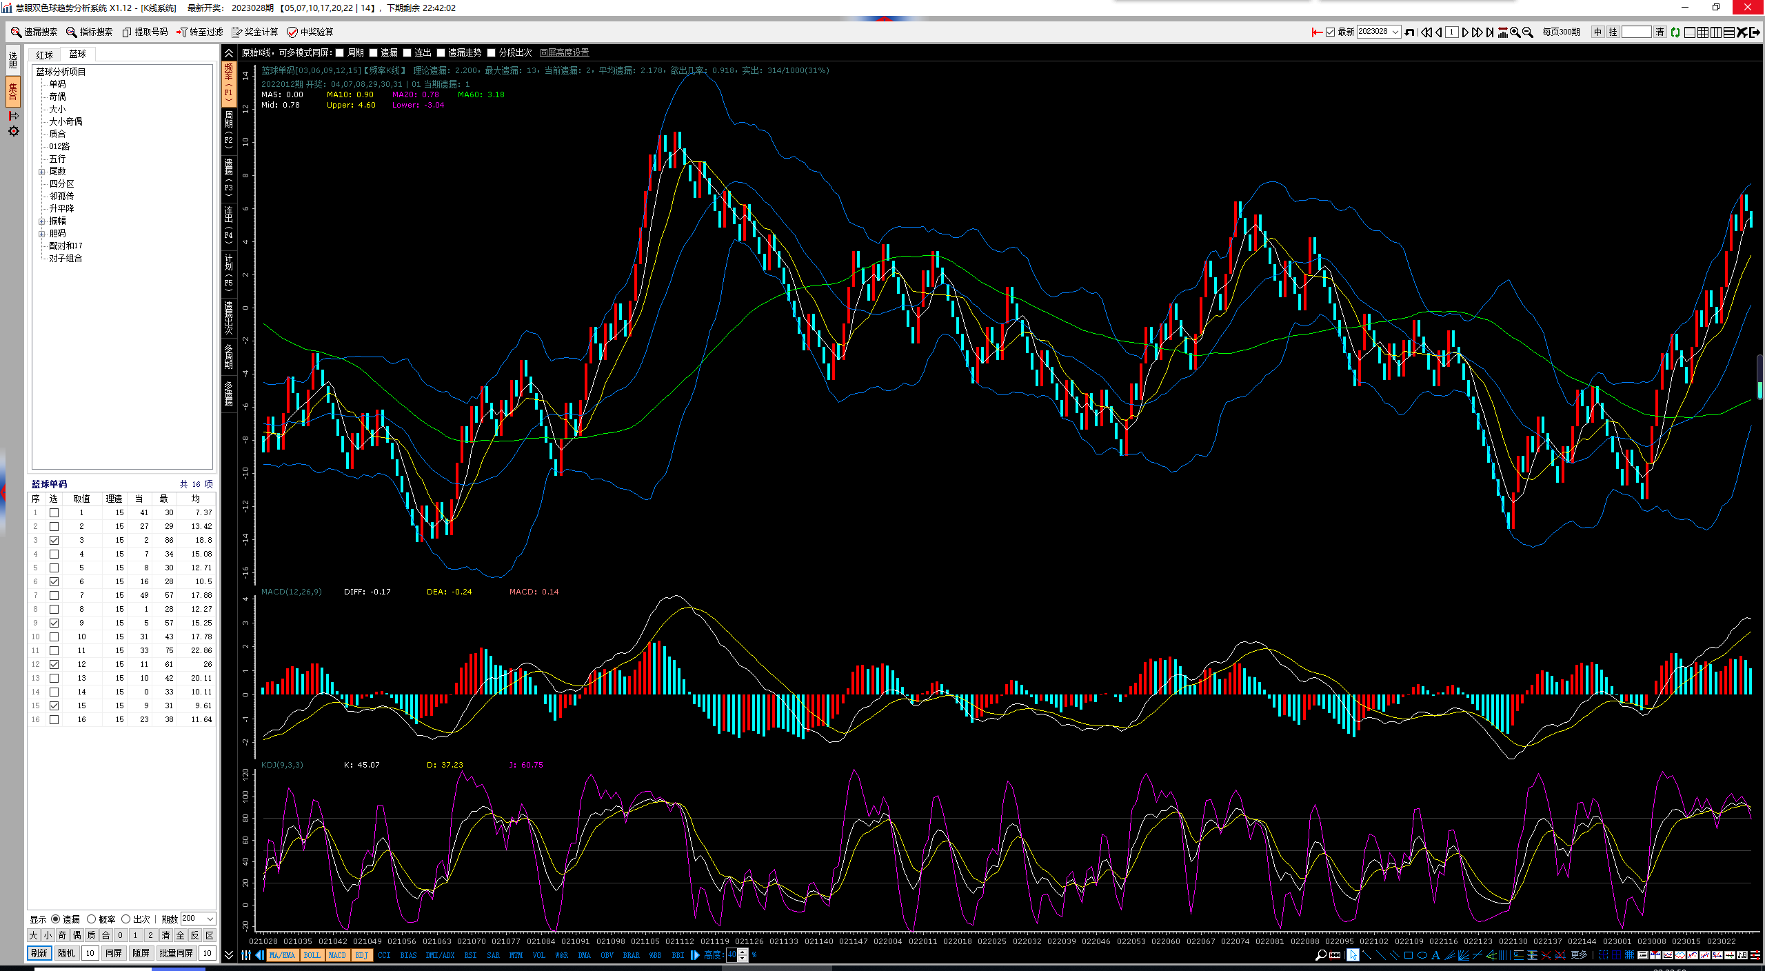Switch to the 红球 tab
Screen dimensions: 1765x971
pos(45,54)
